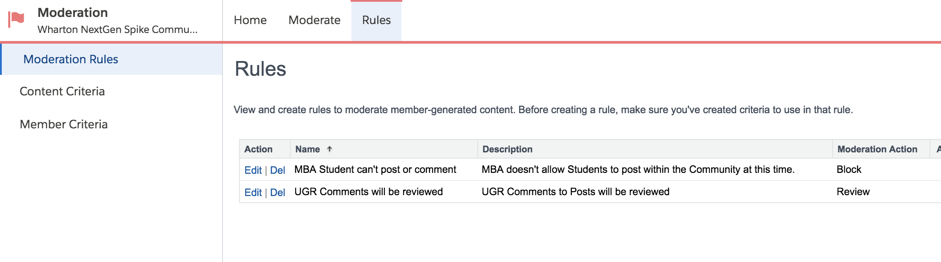Sort the table by Name column
This screenshot has height=262, width=941.
click(308, 149)
